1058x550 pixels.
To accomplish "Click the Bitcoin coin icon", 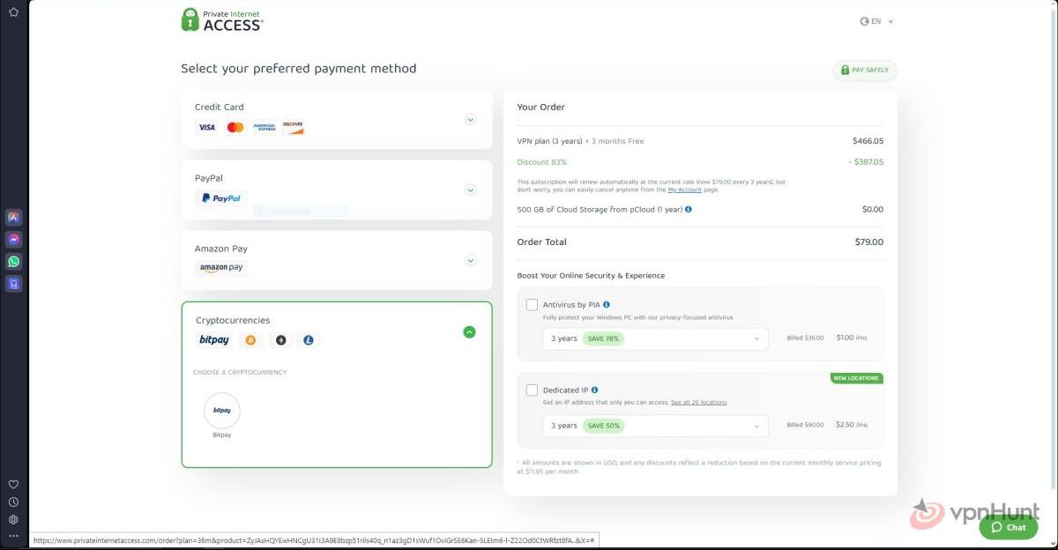I will (x=250, y=340).
